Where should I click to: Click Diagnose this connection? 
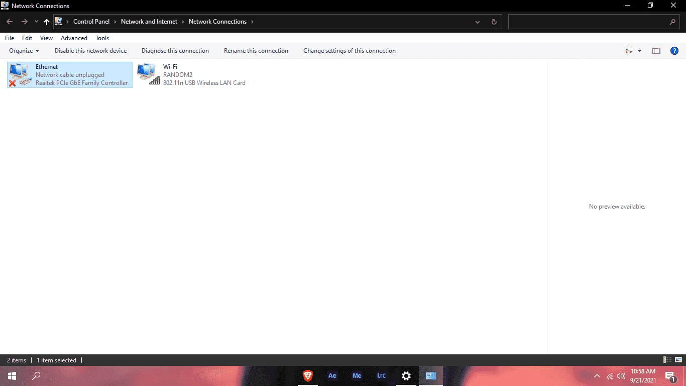pyautogui.click(x=175, y=51)
